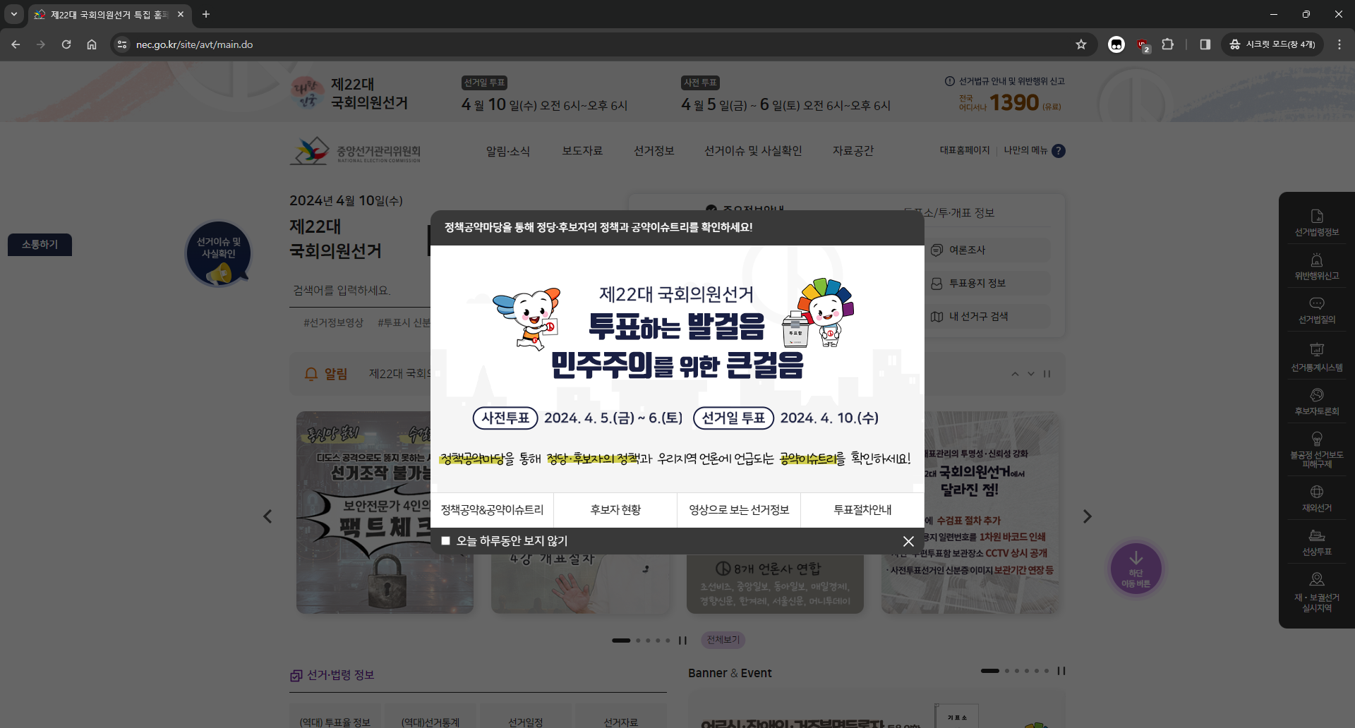Go to previous card with left arrow
The width and height of the screenshot is (1355, 728).
267,516
